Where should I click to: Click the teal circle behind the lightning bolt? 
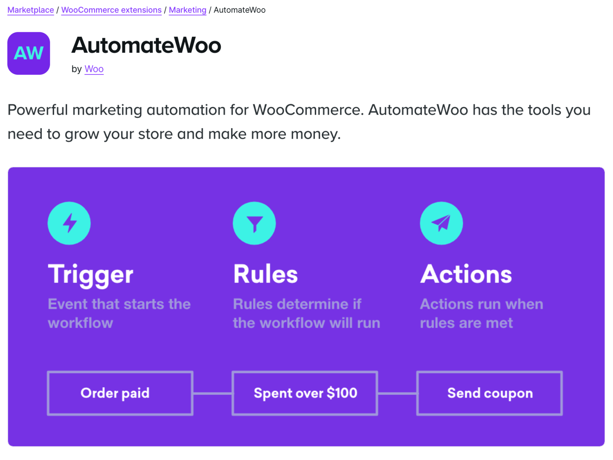click(x=69, y=223)
